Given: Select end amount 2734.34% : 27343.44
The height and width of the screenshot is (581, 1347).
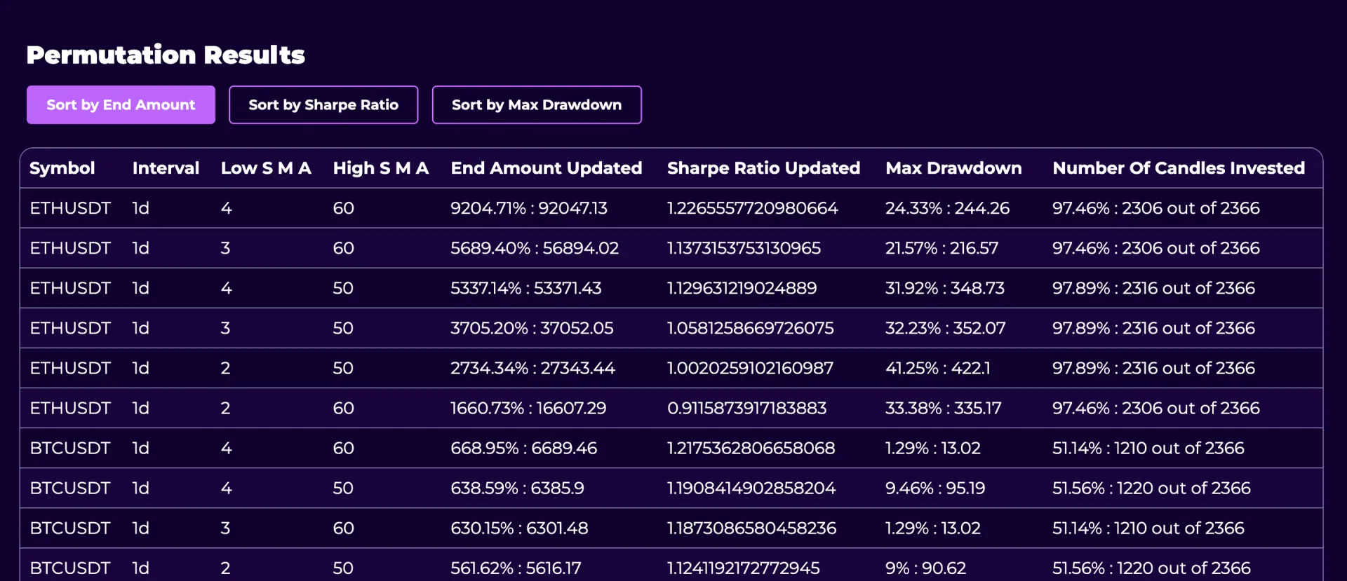Looking at the screenshot, I should coord(532,368).
